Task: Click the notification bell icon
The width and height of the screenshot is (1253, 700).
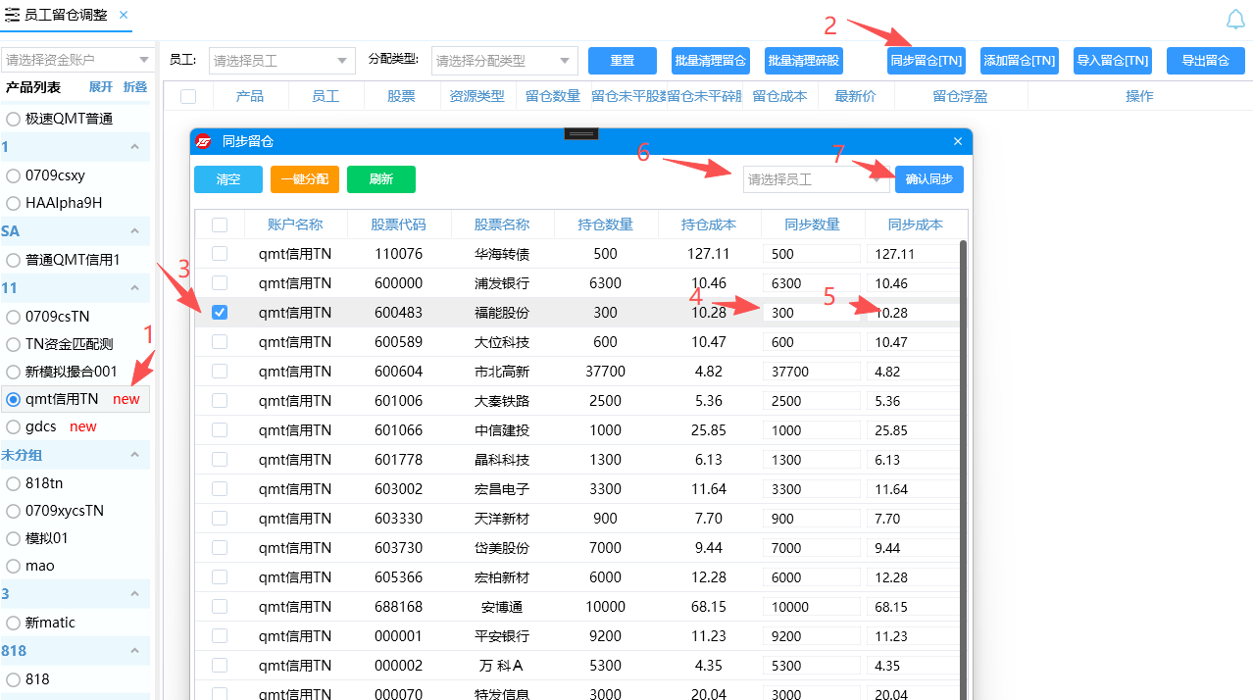Action: tap(1235, 19)
